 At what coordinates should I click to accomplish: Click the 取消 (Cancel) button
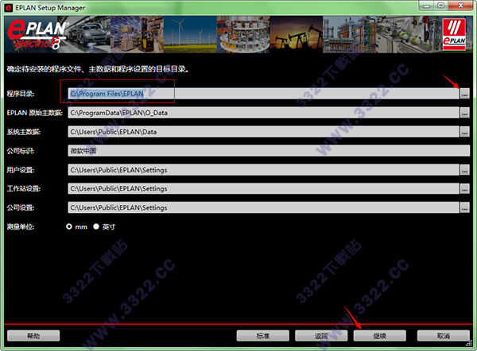pyautogui.click(x=444, y=336)
